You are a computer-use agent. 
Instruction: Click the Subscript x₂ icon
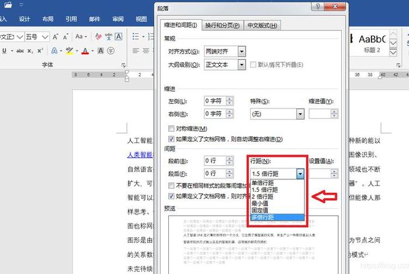30,51
